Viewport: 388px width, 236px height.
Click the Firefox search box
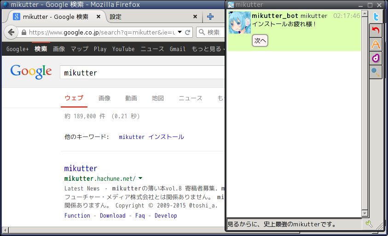click(x=210, y=32)
